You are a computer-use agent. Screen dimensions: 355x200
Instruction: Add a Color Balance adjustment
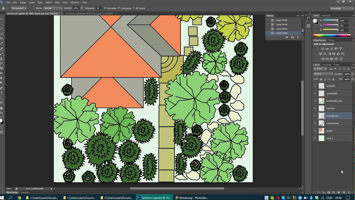(x=325, y=54)
